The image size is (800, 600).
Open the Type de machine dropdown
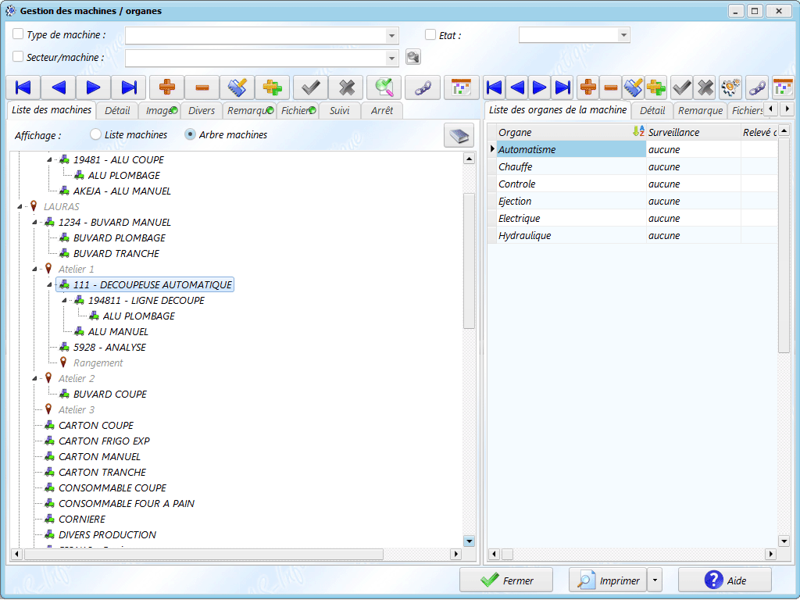coord(391,36)
